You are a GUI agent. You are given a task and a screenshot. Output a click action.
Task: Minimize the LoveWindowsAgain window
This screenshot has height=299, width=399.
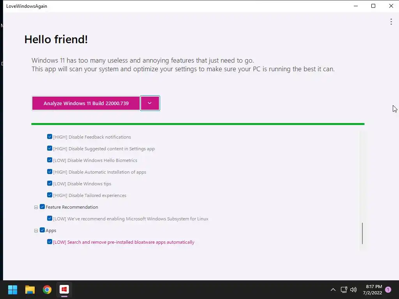[356, 6]
